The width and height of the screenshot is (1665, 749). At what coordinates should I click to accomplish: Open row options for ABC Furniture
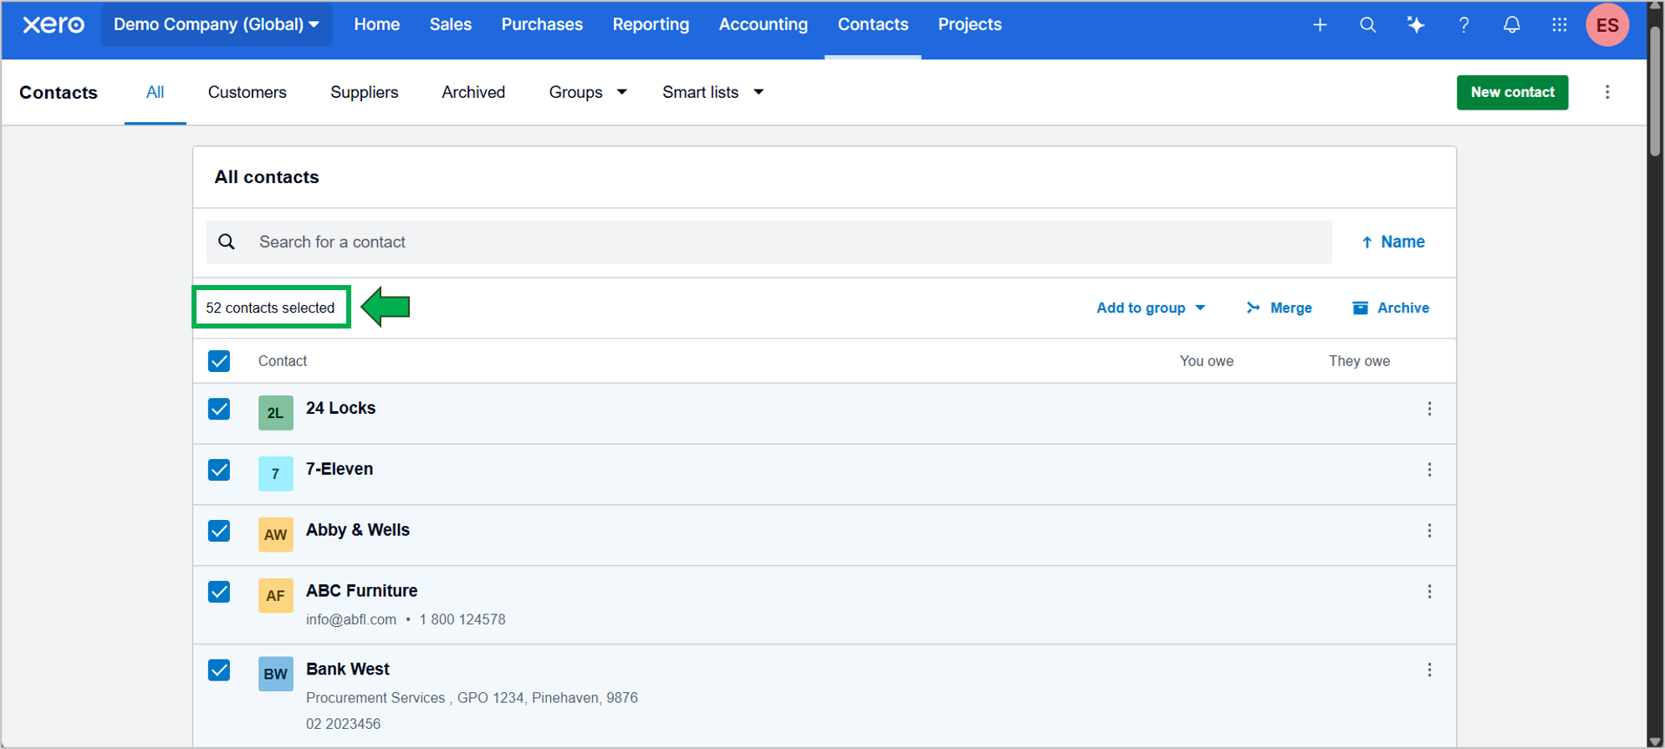click(x=1429, y=592)
